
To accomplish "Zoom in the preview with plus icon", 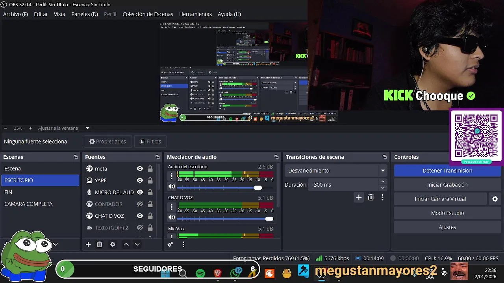I will [30, 128].
